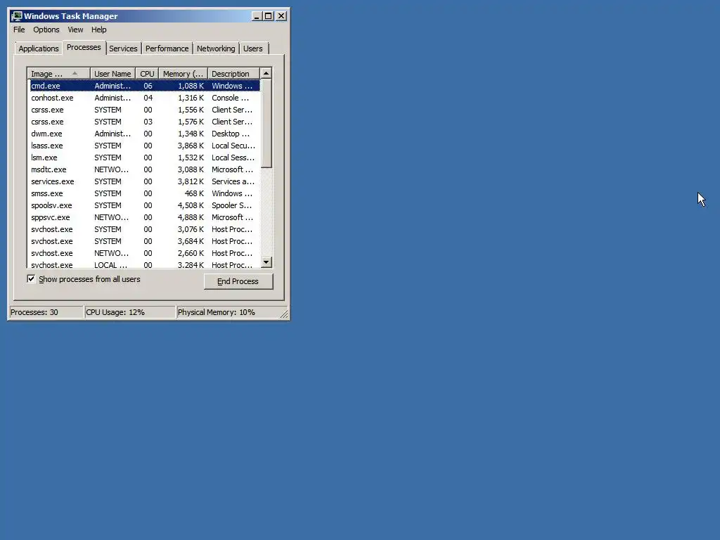Click the process list vertical scrollbar thumb
This screenshot has width=720, height=540.
[266, 124]
